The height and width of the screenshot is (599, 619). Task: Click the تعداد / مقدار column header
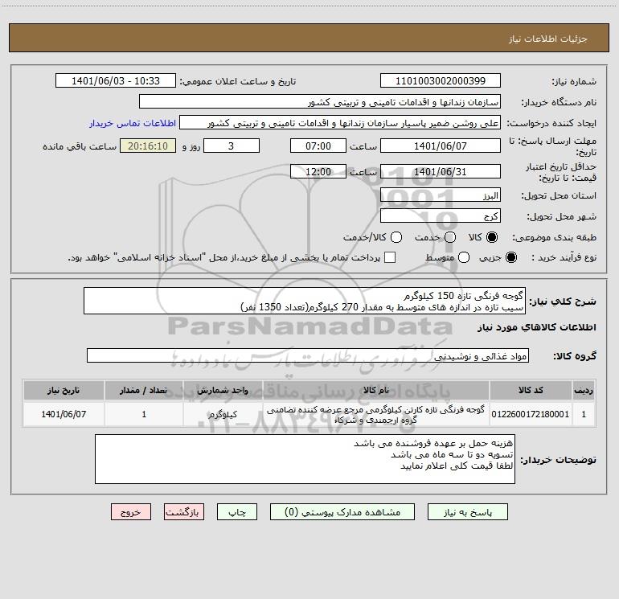click(x=144, y=390)
